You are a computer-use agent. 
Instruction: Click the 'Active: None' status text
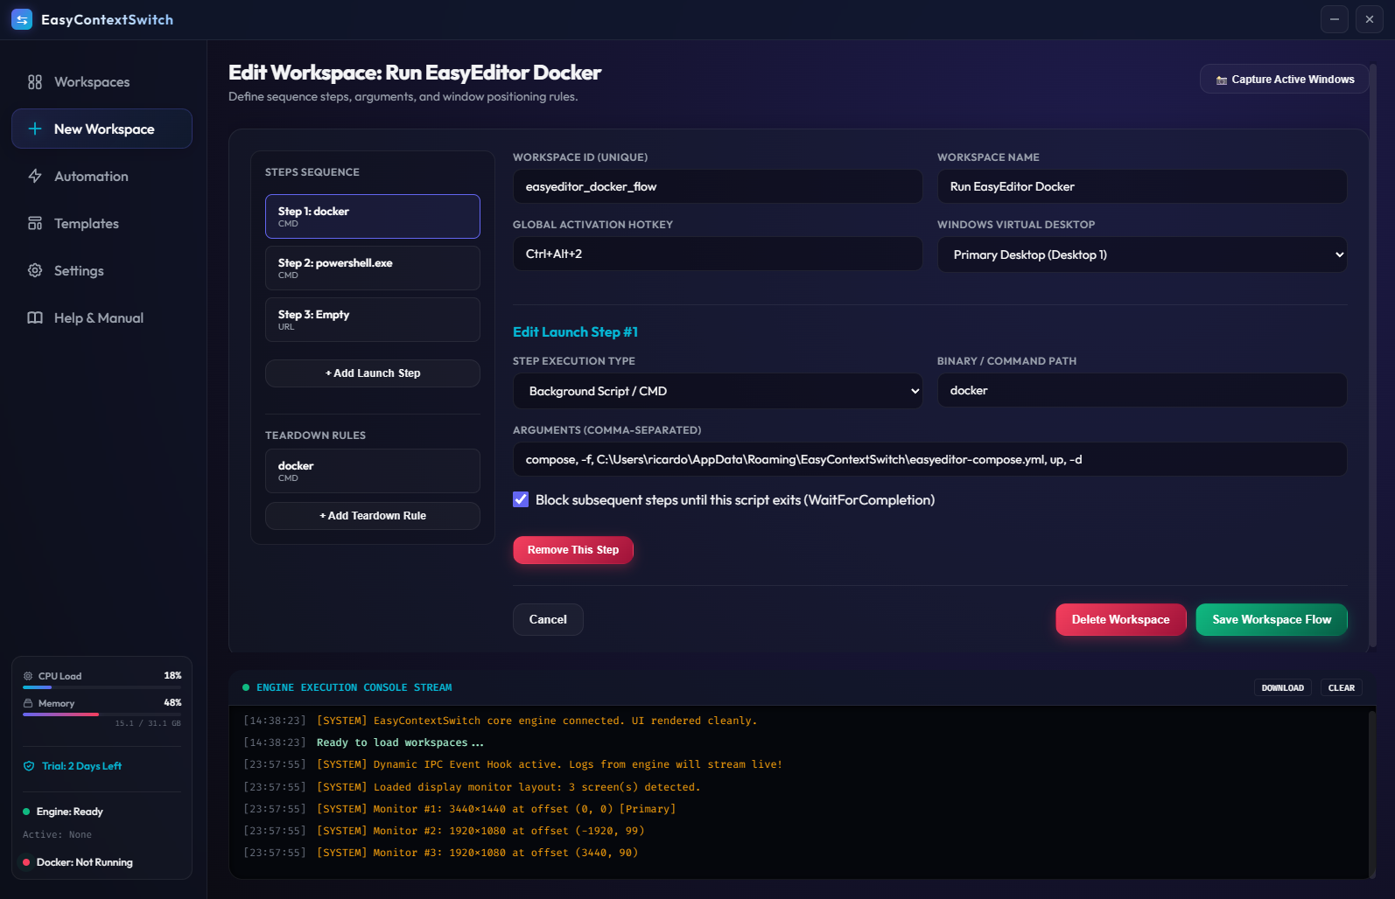click(57, 835)
